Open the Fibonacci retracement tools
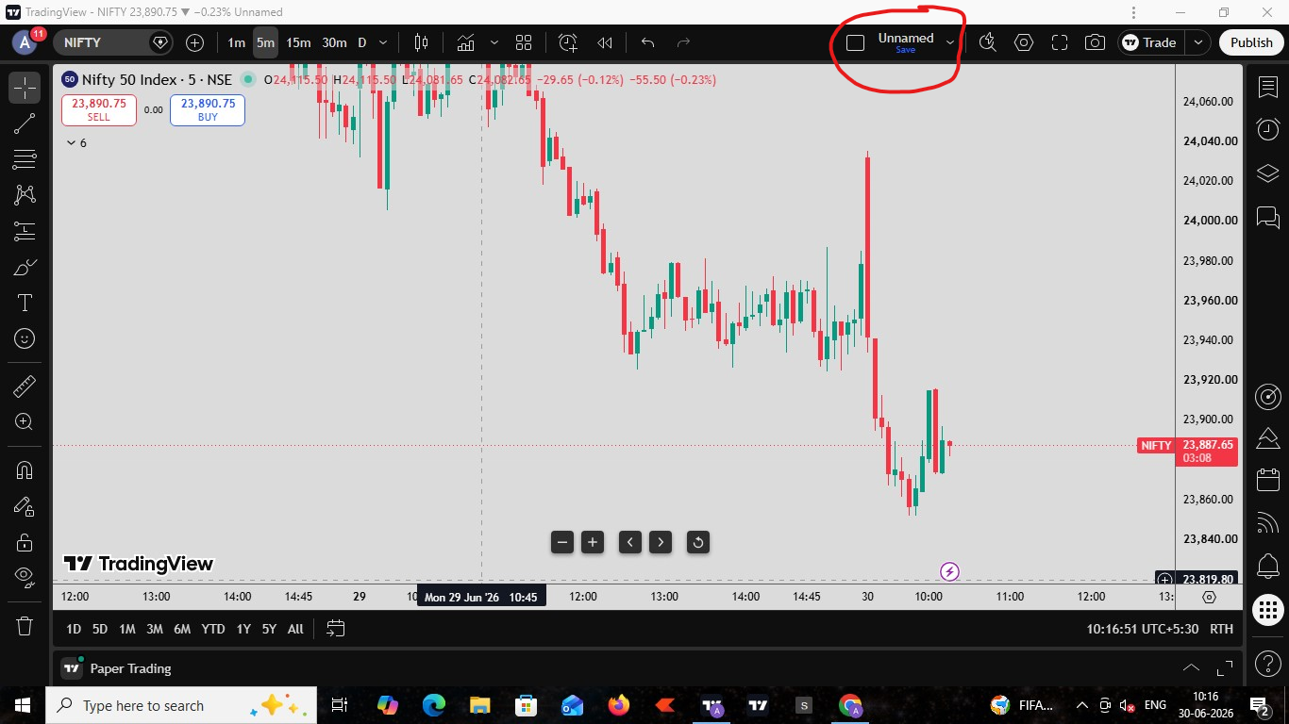This screenshot has width=1289, height=724. (x=25, y=159)
